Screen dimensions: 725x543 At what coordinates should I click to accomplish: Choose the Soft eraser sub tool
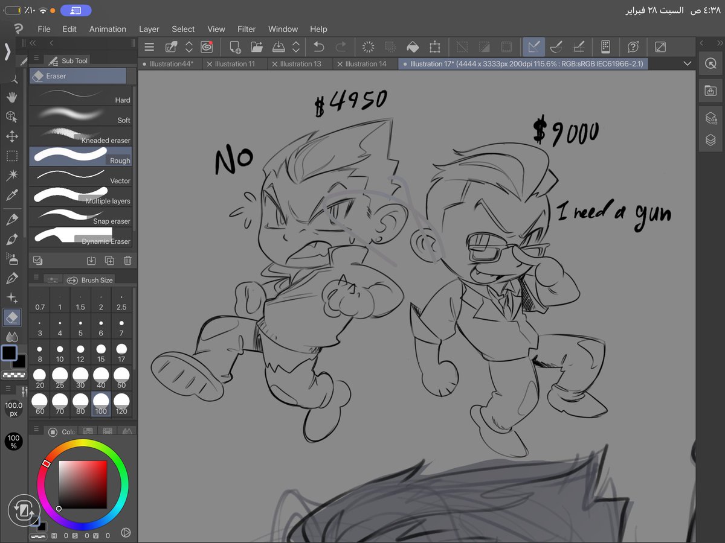point(80,115)
